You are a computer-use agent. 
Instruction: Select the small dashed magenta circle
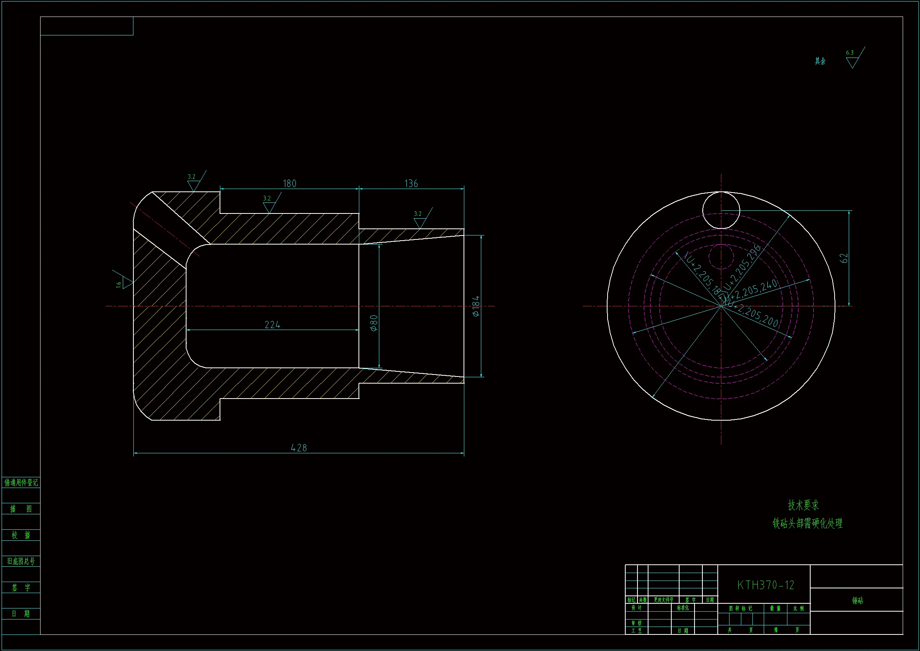721,257
